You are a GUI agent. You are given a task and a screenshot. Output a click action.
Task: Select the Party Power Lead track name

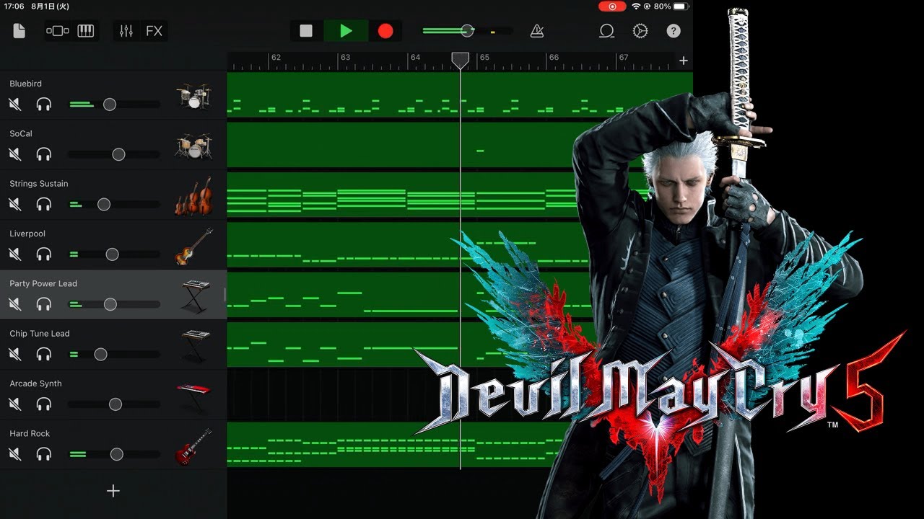click(x=43, y=283)
